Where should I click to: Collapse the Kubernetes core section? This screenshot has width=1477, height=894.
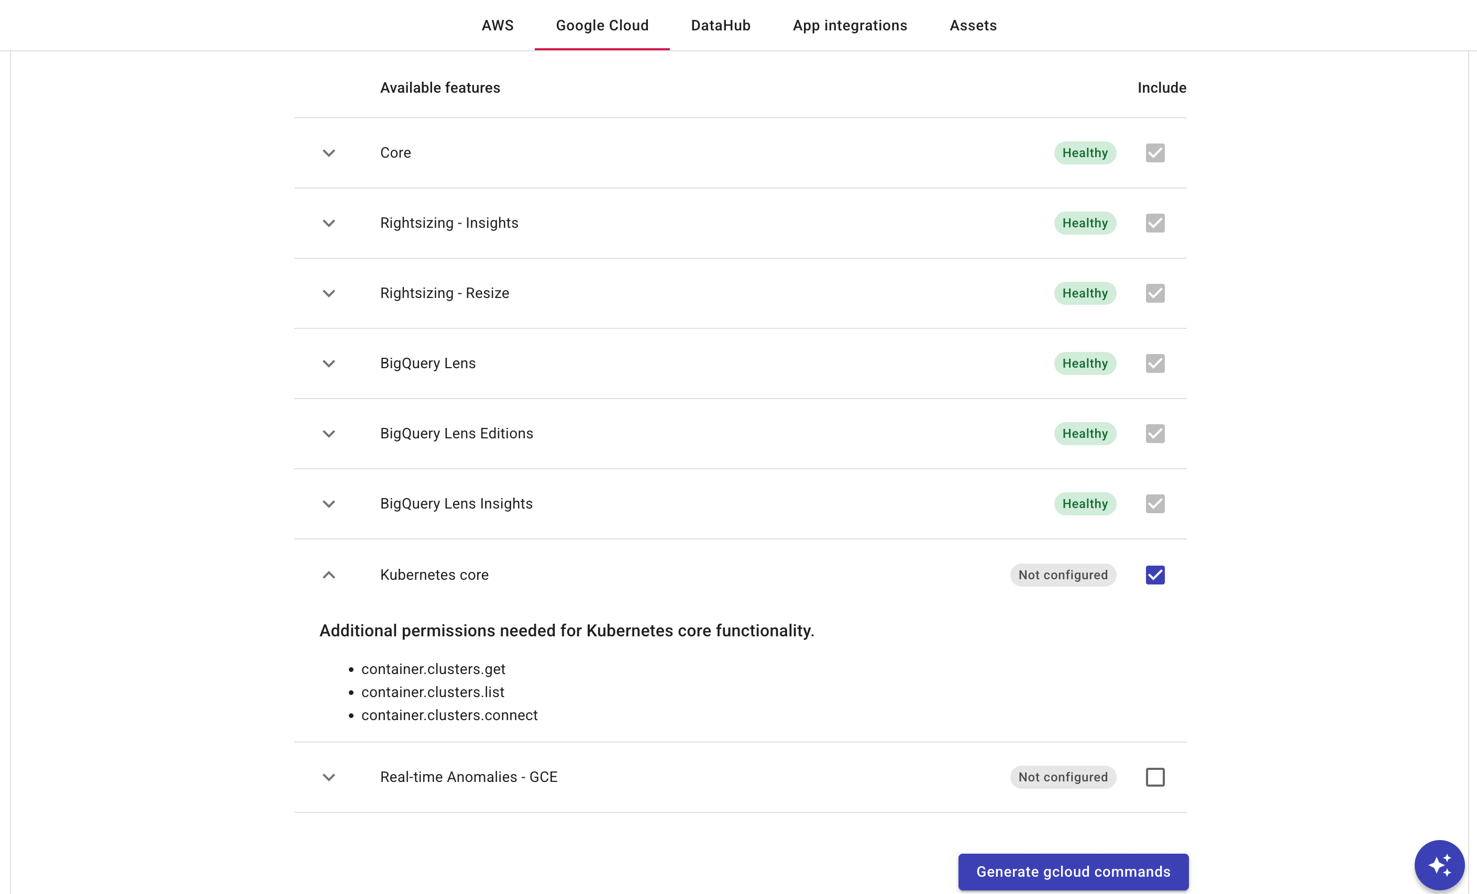(x=328, y=575)
